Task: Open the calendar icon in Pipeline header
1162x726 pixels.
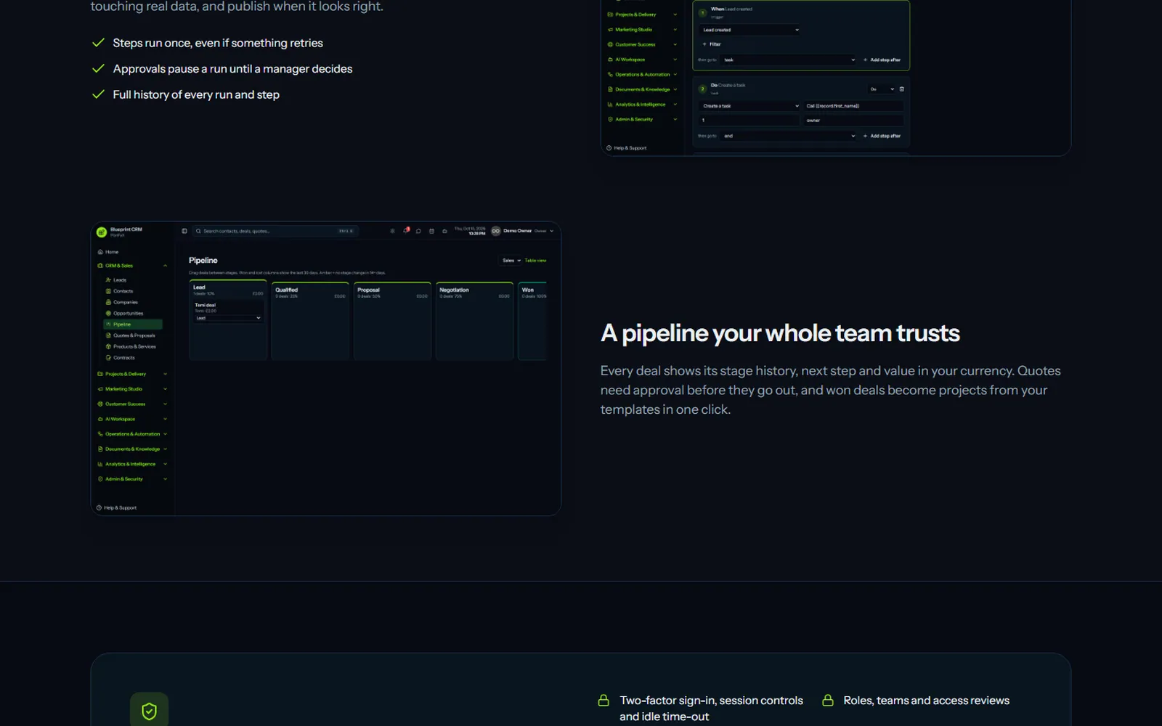Action: 431,231
